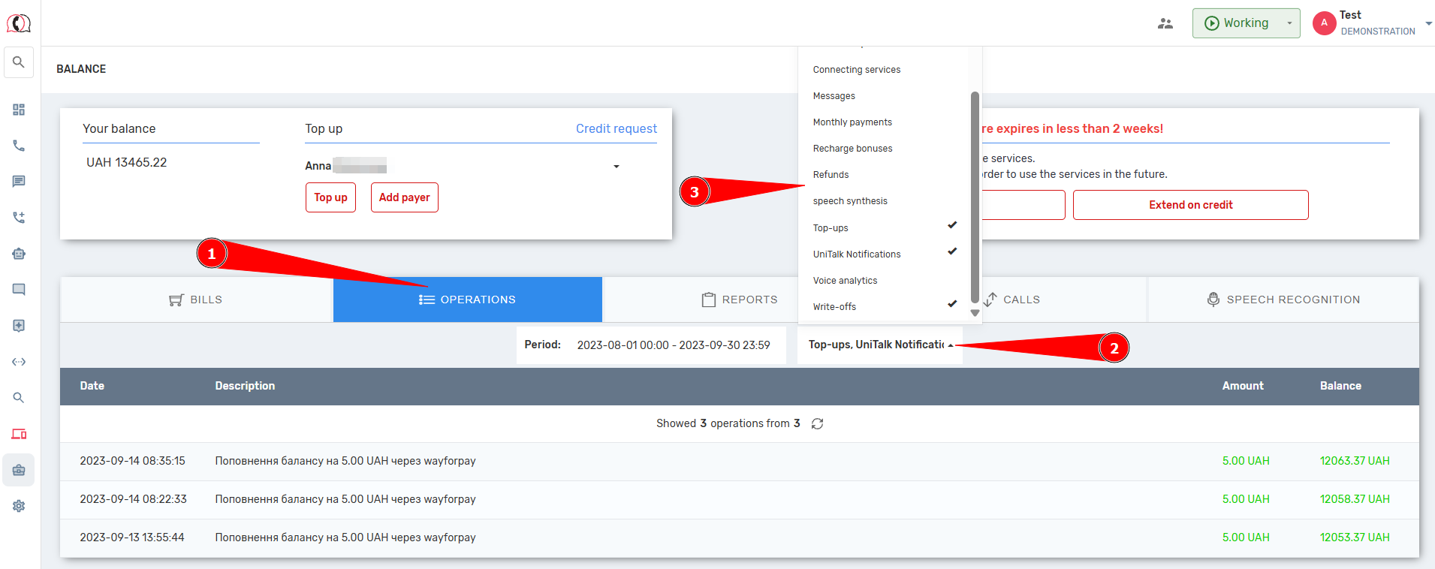This screenshot has height=569, width=1435.
Task: Click the Credit request link
Action: coord(616,128)
